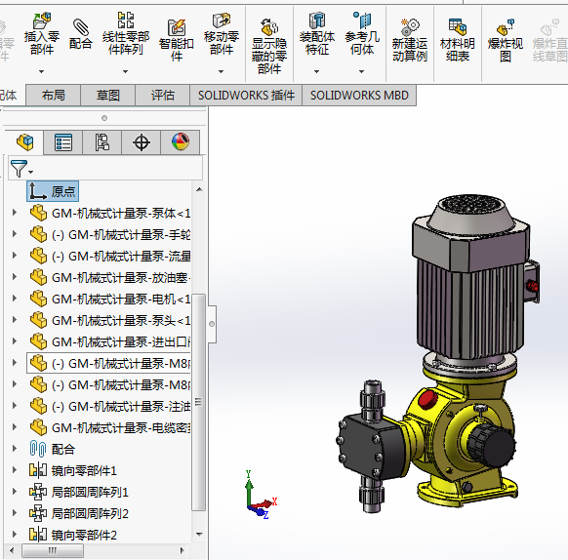
Task: Click horizontal scrollbar left arrow
Action: pyautogui.click(x=12, y=551)
